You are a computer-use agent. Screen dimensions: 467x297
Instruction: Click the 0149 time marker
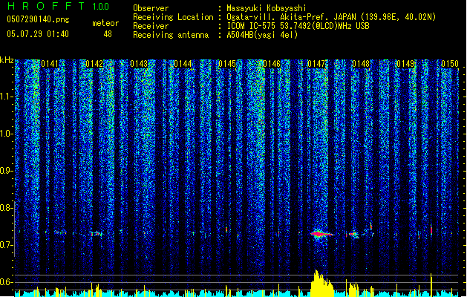coord(405,64)
